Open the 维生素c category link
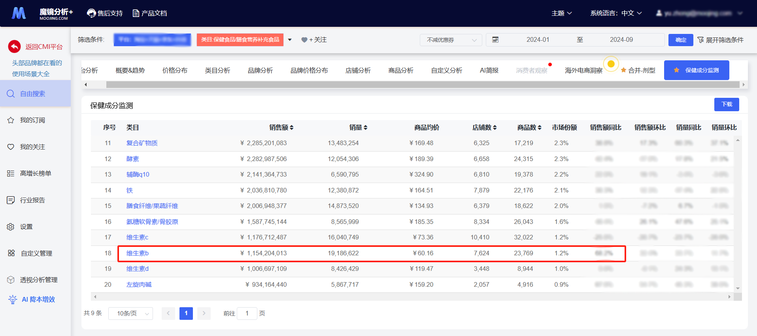The width and height of the screenshot is (757, 336). pos(137,237)
